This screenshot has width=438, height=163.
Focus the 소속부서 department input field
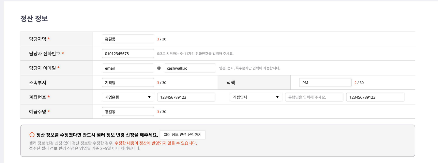(x=128, y=83)
